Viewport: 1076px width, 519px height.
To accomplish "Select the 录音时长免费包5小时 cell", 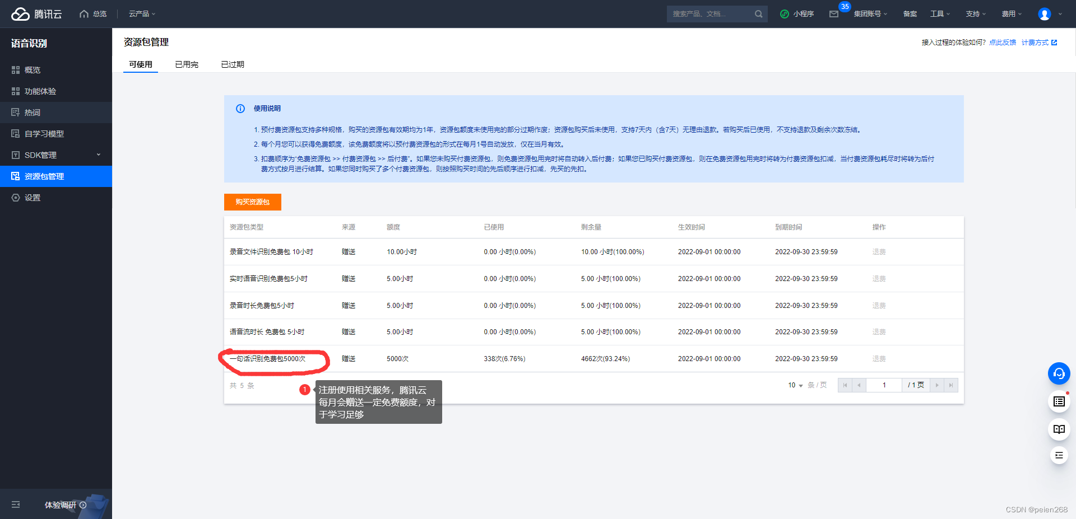I will 262,306.
